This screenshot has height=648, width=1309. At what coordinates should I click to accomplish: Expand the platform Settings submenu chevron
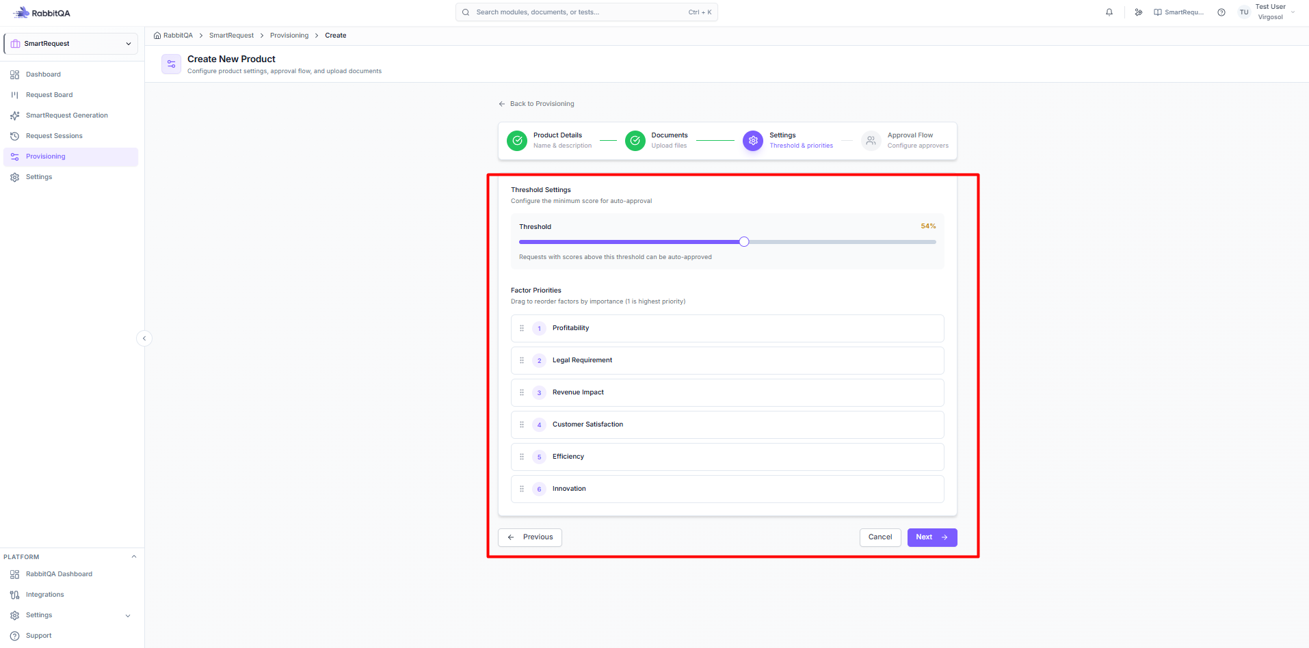[128, 616]
